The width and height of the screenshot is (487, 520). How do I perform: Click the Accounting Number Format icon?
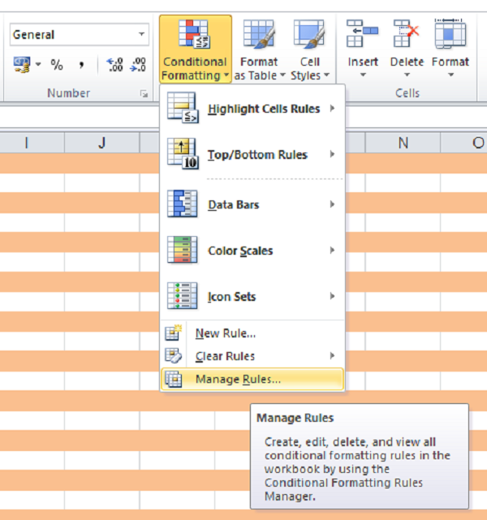point(22,64)
